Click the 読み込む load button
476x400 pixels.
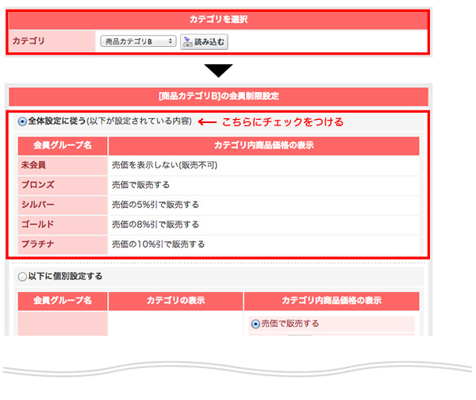204,41
